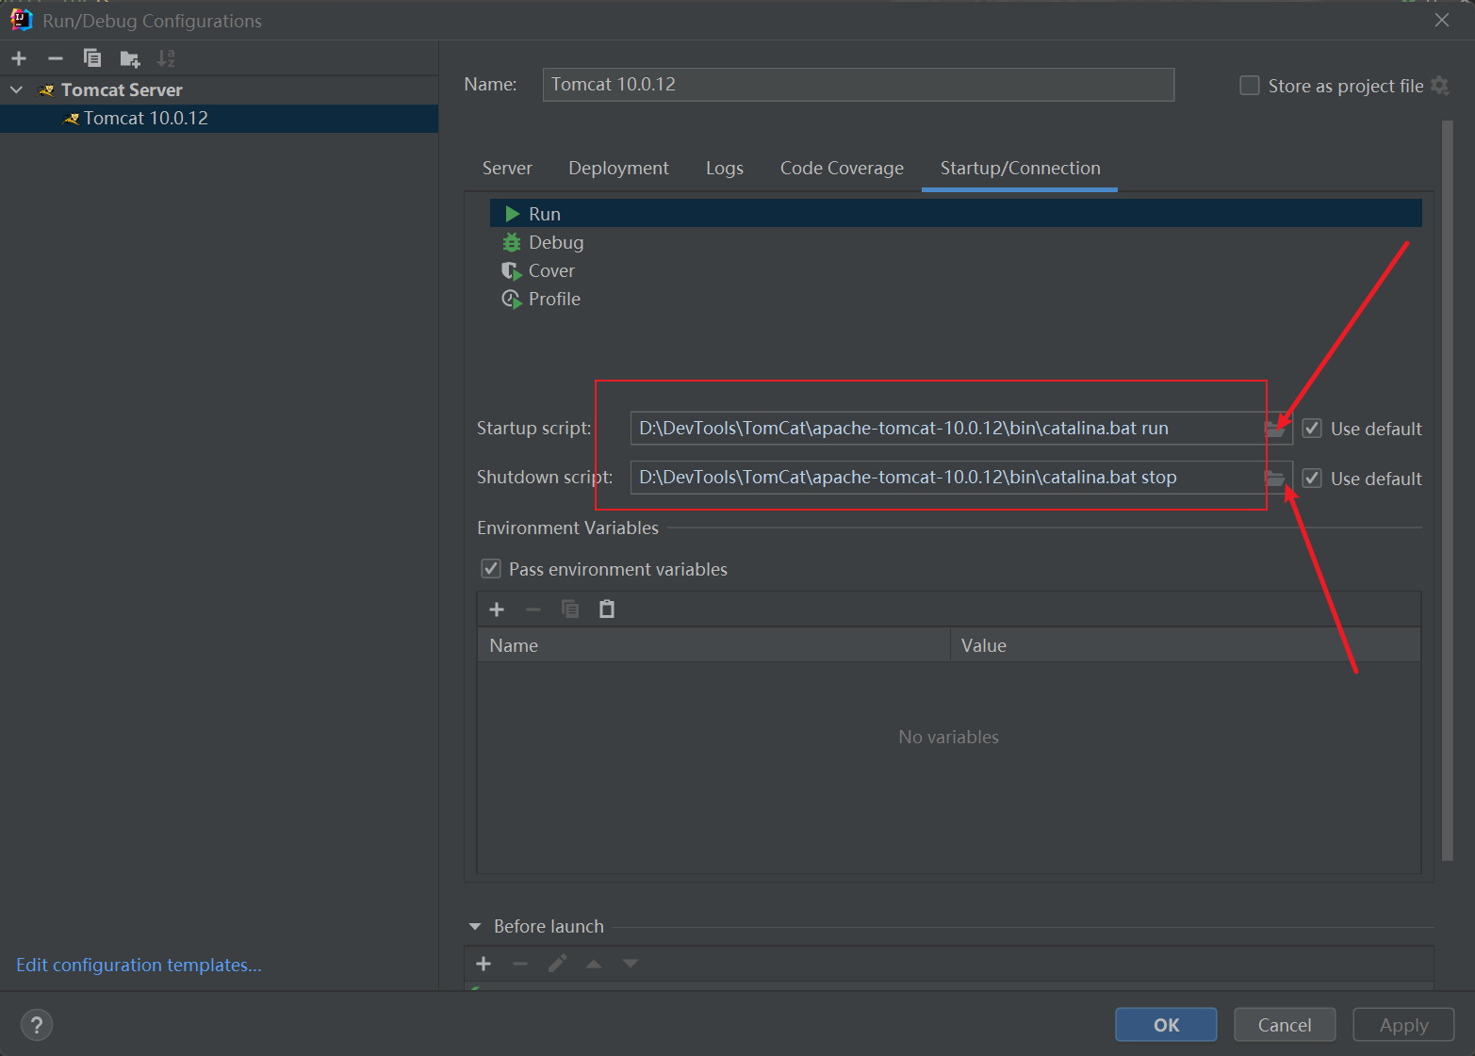This screenshot has height=1056, width=1475.
Task: Confirm with the OK button
Action: pyautogui.click(x=1166, y=1025)
